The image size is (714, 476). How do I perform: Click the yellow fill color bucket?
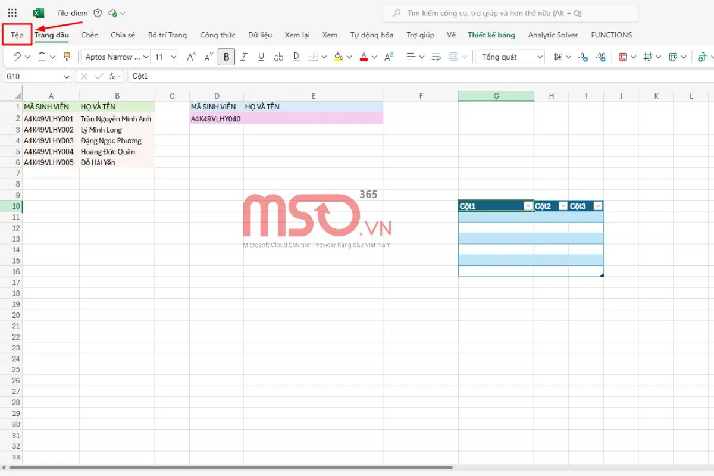339,57
